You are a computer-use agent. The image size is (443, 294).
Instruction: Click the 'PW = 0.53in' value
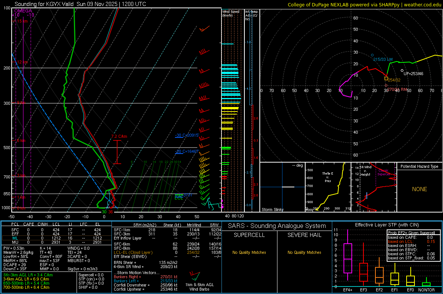click(x=14, y=248)
